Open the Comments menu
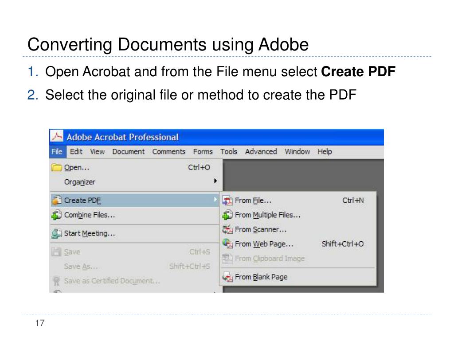Screen dimensions: 454x340 [x=169, y=151]
